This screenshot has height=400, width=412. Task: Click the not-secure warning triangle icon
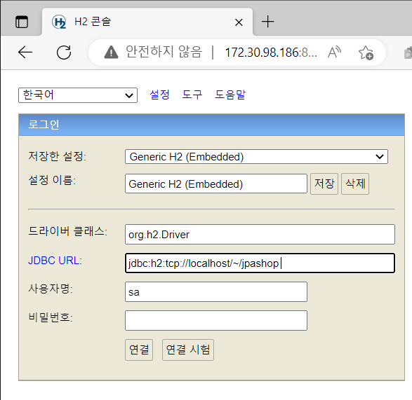click(111, 52)
